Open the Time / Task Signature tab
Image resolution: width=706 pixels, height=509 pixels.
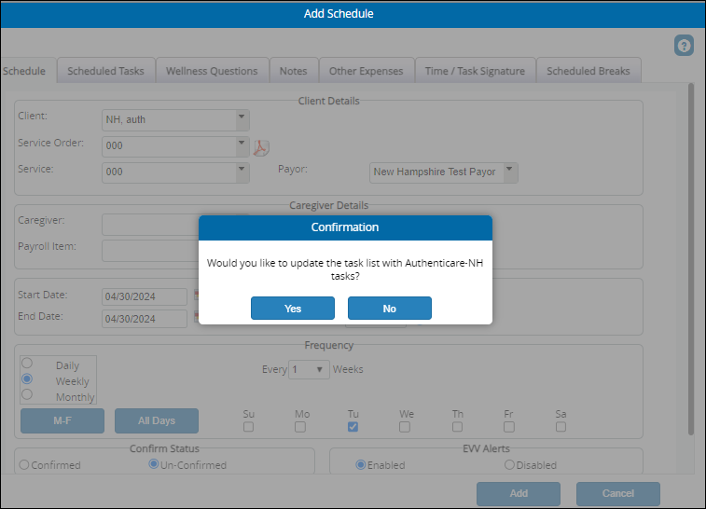pyautogui.click(x=475, y=71)
